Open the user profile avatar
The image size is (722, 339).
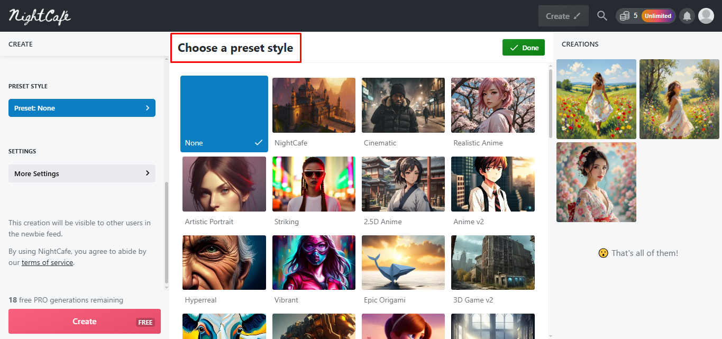pos(706,16)
